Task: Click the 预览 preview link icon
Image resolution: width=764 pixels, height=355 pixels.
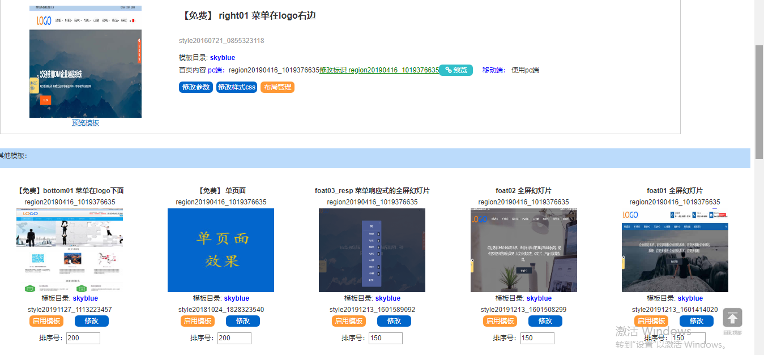Action: [x=455, y=70]
